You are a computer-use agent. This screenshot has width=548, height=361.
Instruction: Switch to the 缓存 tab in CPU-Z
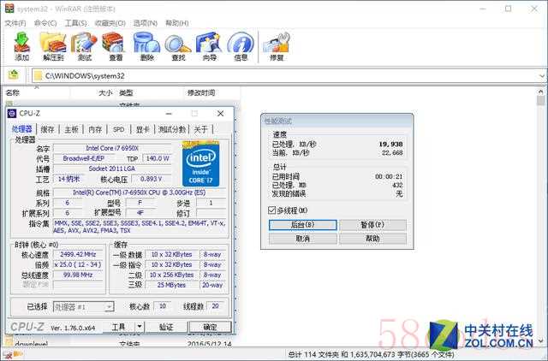pyautogui.click(x=48, y=129)
